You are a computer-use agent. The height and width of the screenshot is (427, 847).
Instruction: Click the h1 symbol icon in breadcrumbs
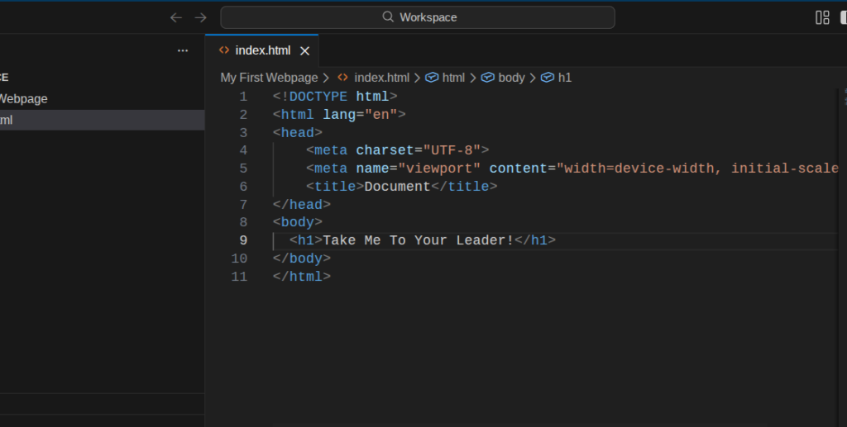(547, 78)
